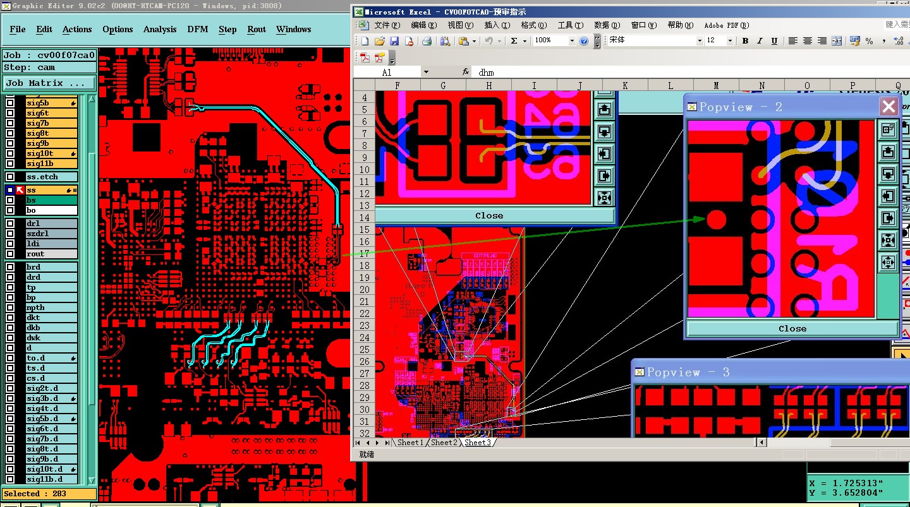Toggle the sig7b.d layer checkbox
Viewport: 910px width, 507px height.
click(10, 439)
